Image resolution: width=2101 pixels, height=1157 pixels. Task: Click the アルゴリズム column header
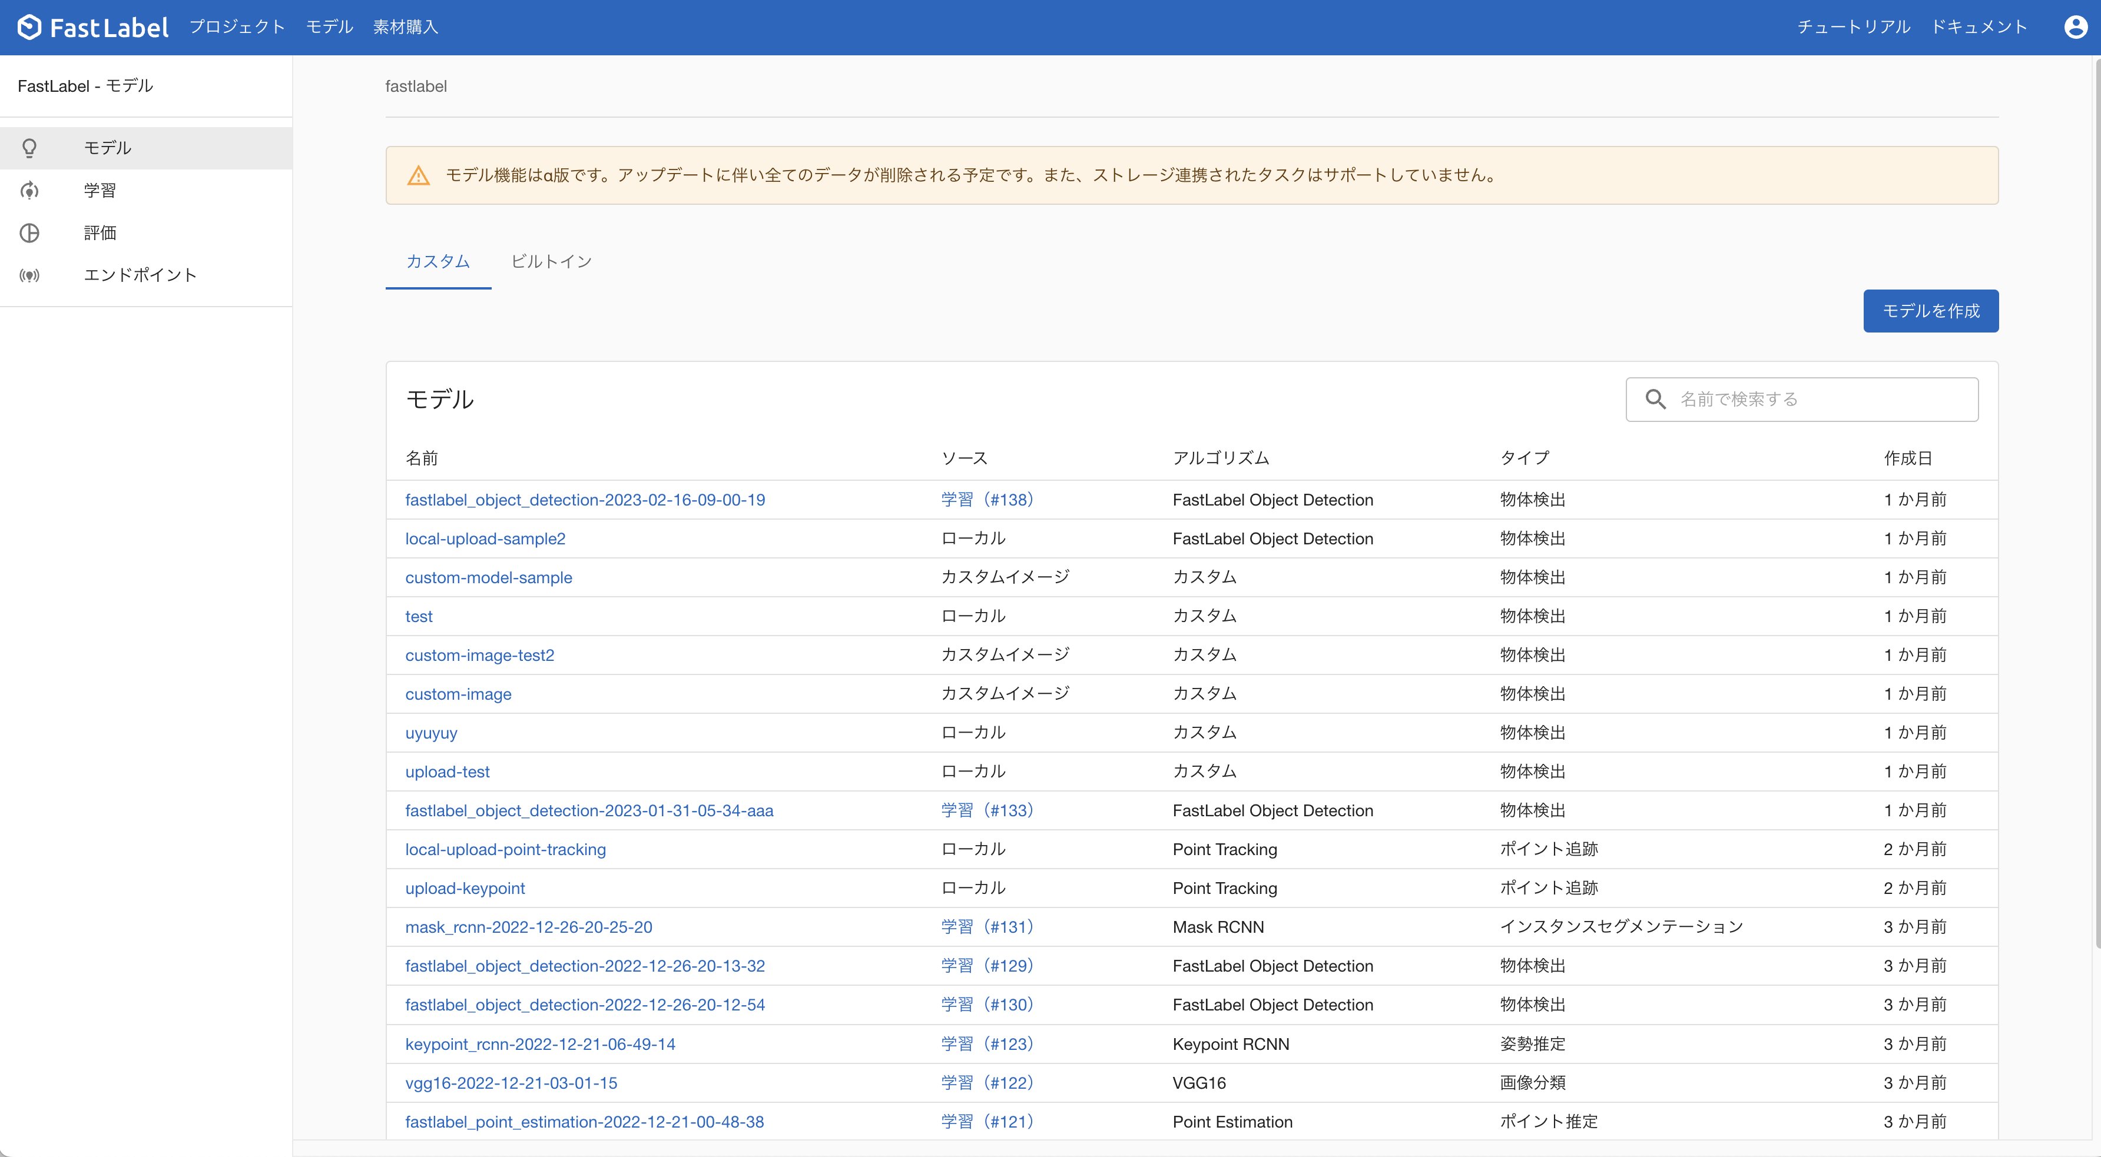[x=1221, y=458]
